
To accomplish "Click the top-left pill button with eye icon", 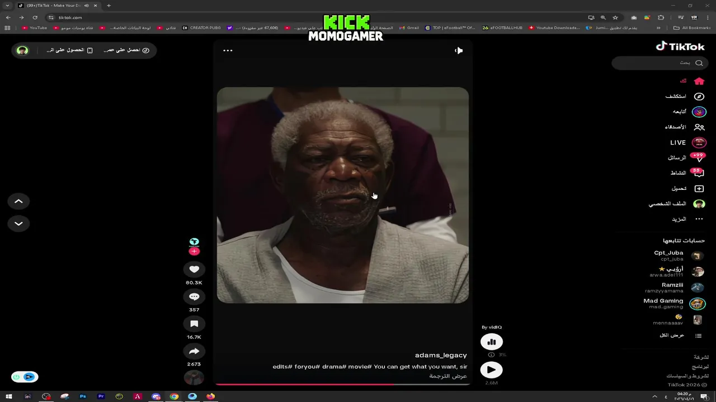I will point(126,50).
